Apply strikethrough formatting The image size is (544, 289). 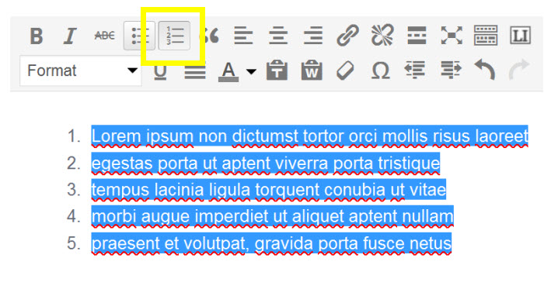click(x=104, y=36)
